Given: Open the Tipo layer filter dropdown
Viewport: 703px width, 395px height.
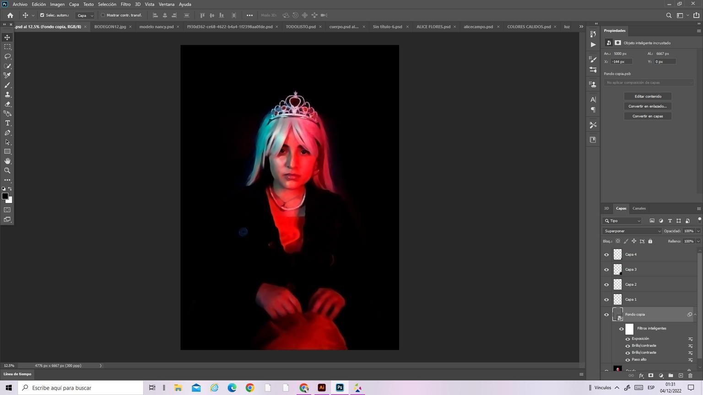Looking at the screenshot, I should (x=622, y=221).
